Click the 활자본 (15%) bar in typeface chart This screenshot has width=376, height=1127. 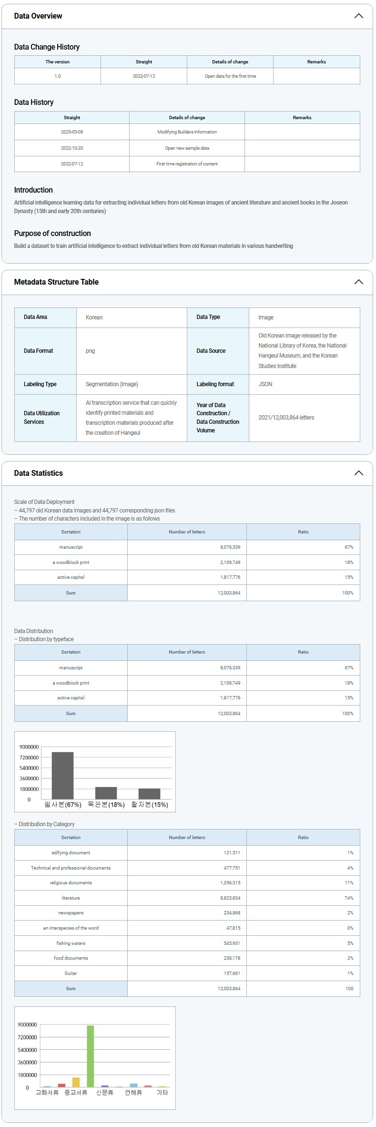149,793
